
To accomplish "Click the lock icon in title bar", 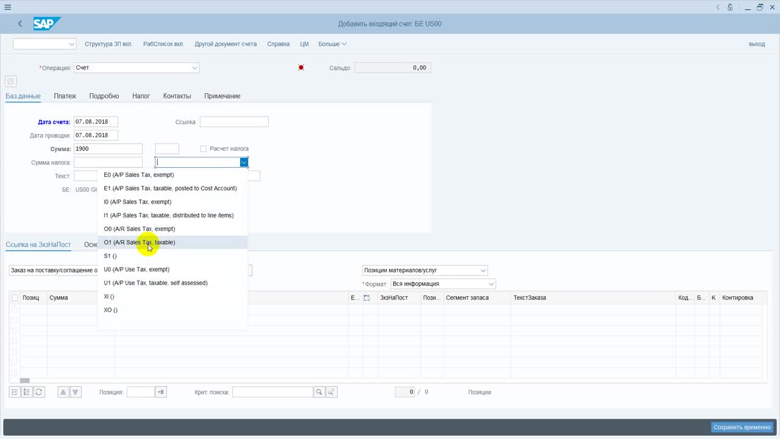I will (730, 7).
